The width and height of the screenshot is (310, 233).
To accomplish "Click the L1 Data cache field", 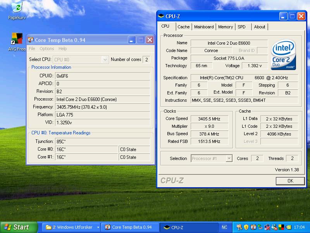I will (x=279, y=119).
